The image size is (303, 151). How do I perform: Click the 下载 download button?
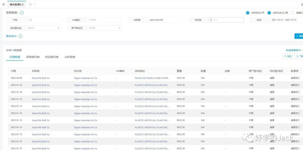(299, 56)
